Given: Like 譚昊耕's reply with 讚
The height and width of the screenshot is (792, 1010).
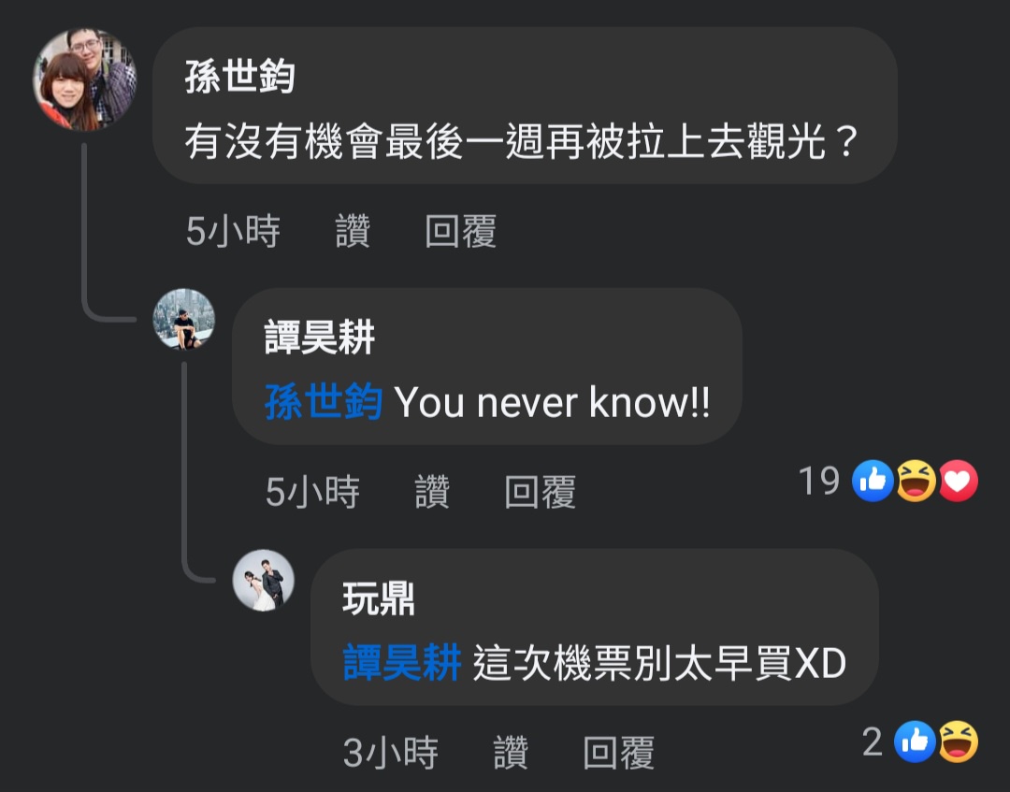Looking at the screenshot, I should pyautogui.click(x=432, y=492).
